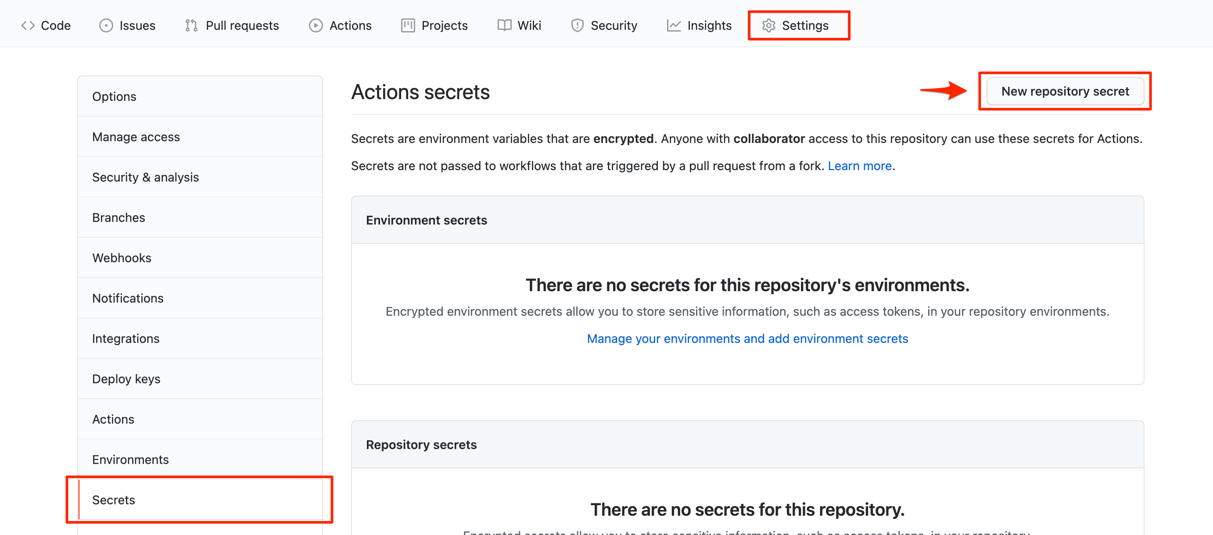Open Deploy keys settings page
The height and width of the screenshot is (535, 1213).
click(126, 379)
